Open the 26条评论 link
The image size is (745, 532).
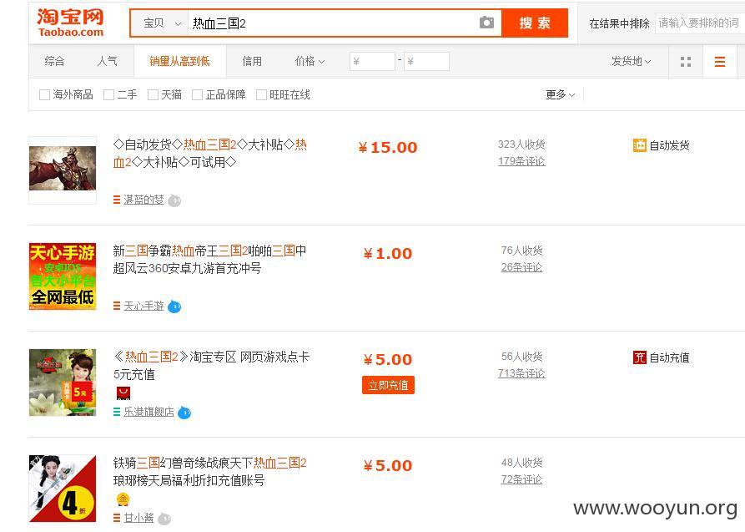521,267
